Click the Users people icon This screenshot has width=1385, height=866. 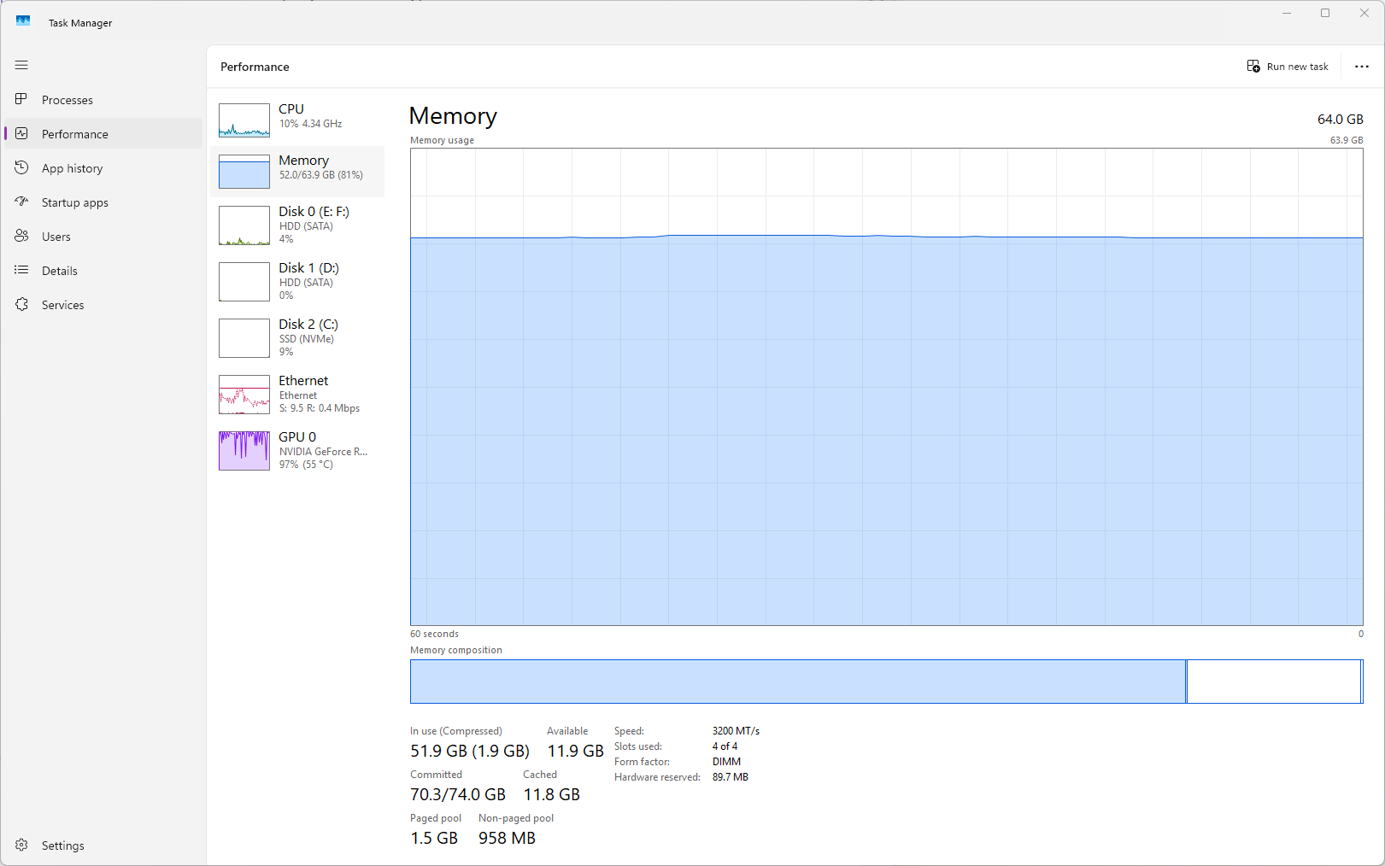(21, 236)
